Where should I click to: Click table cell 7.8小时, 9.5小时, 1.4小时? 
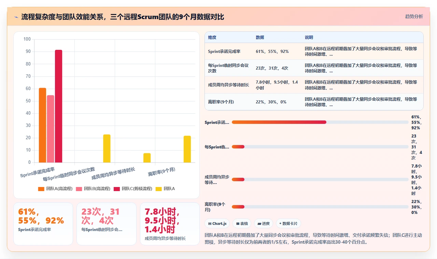[x=277, y=85]
